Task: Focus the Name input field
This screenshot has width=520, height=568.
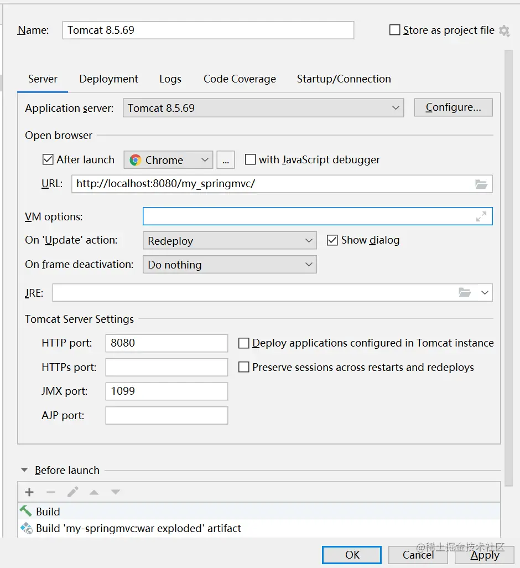Action: click(208, 30)
